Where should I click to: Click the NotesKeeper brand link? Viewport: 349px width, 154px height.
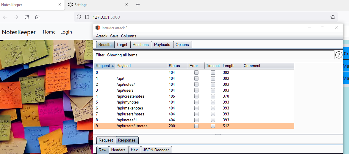click(x=19, y=32)
